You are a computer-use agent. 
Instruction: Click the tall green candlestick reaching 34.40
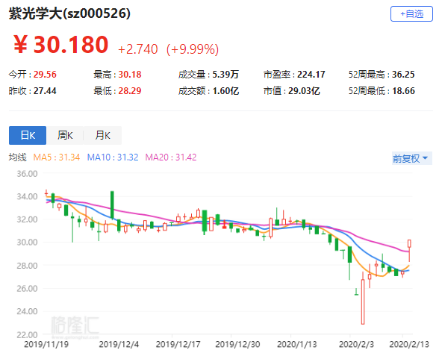point(112,205)
